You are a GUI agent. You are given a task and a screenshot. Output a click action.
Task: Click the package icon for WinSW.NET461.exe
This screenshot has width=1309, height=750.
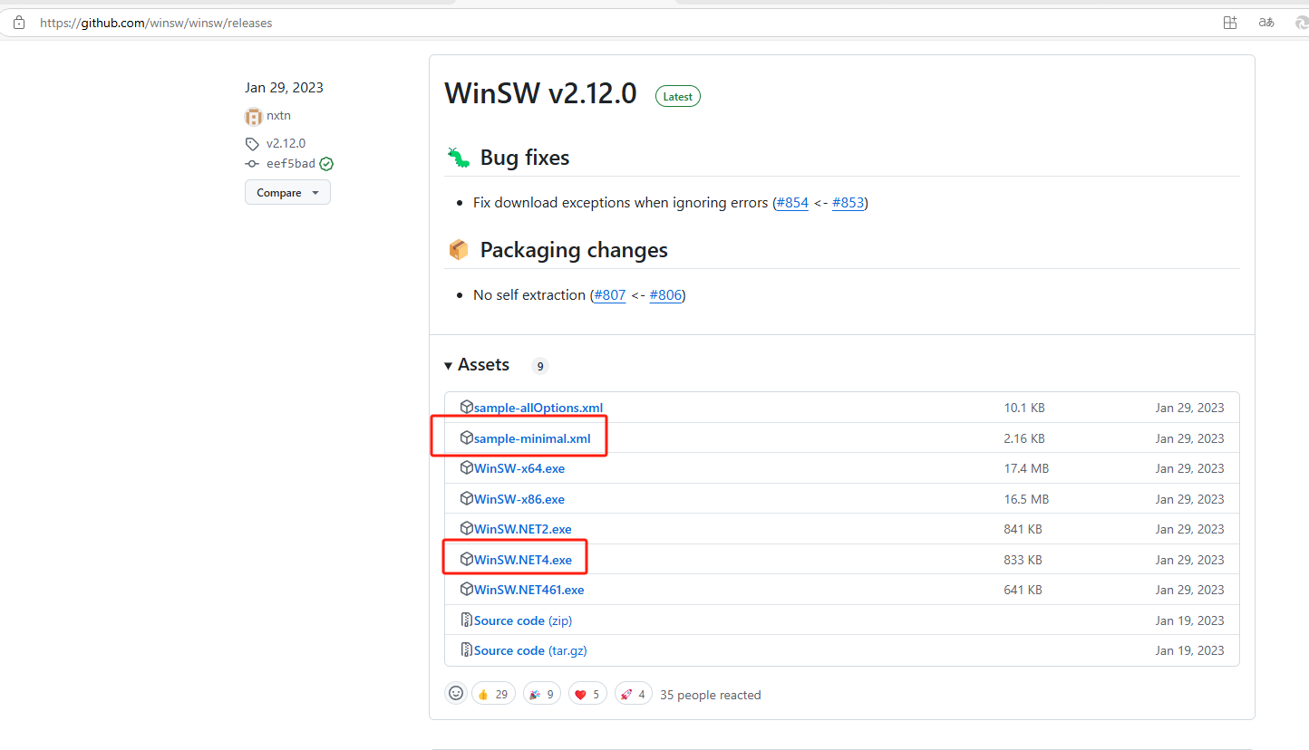coord(467,590)
